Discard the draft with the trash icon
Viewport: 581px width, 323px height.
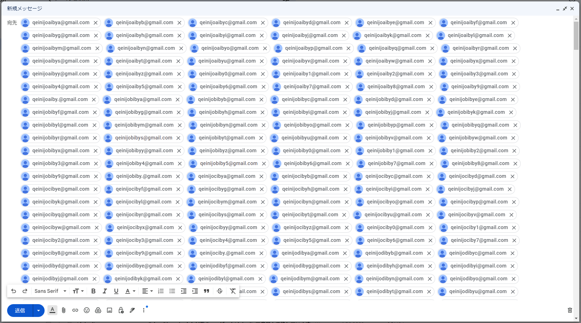(x=570, y=310)
